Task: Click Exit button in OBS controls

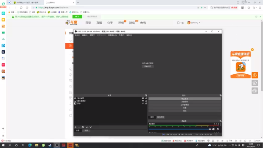Action: 185,111
